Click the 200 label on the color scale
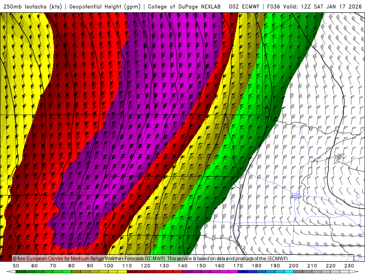 (x=293, y=266)
